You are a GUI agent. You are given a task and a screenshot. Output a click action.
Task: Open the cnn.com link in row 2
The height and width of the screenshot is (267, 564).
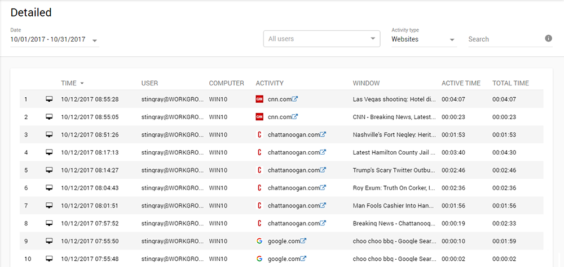pyautogui.click(x=279, y=117)
